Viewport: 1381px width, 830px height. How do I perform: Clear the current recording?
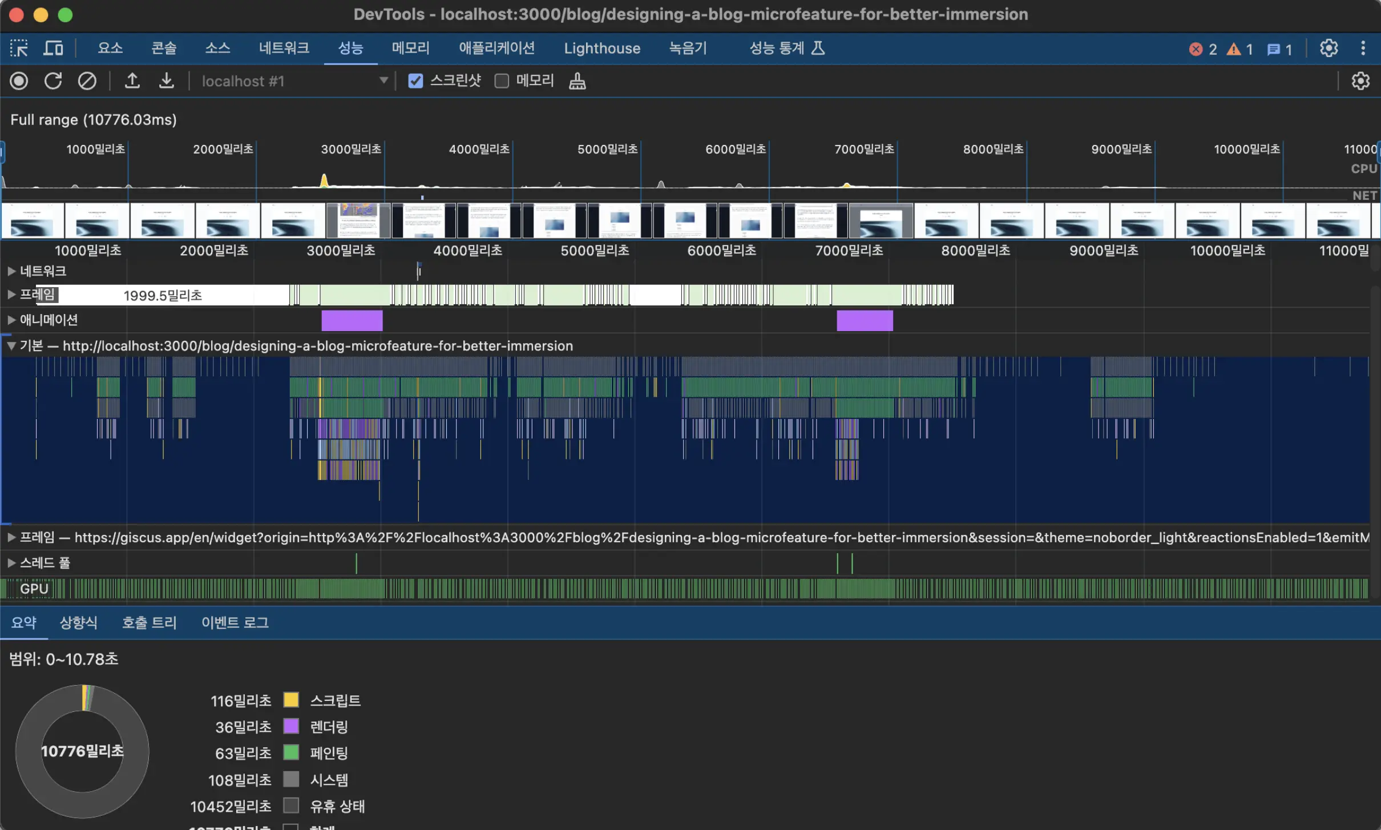[x=87, y=80]
